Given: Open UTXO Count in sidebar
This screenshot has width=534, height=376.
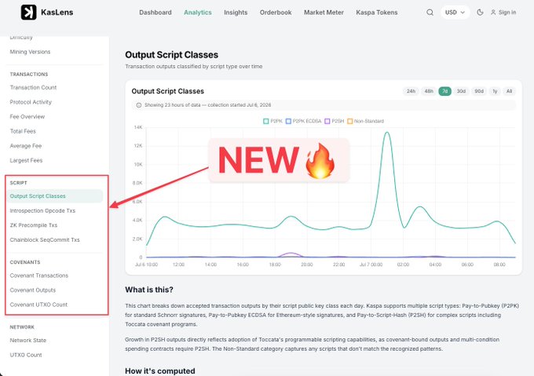Looking at the screenshot, I should point(26,355).
